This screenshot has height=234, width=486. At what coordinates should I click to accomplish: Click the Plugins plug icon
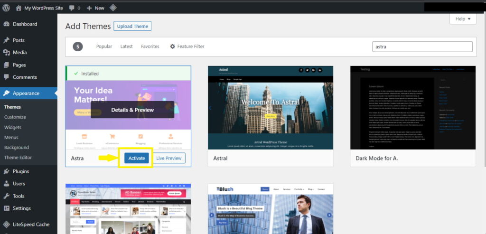coord(6,171)
